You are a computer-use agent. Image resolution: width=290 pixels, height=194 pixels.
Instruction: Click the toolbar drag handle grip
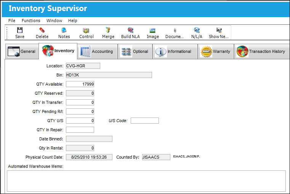(x=7, y=33)
